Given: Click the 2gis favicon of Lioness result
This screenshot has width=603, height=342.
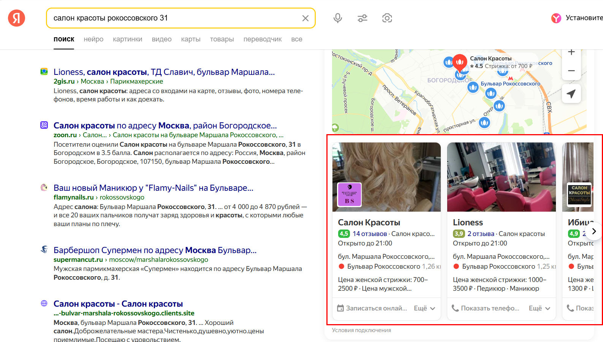Looking at the screenshot, I should pos(44,71).
